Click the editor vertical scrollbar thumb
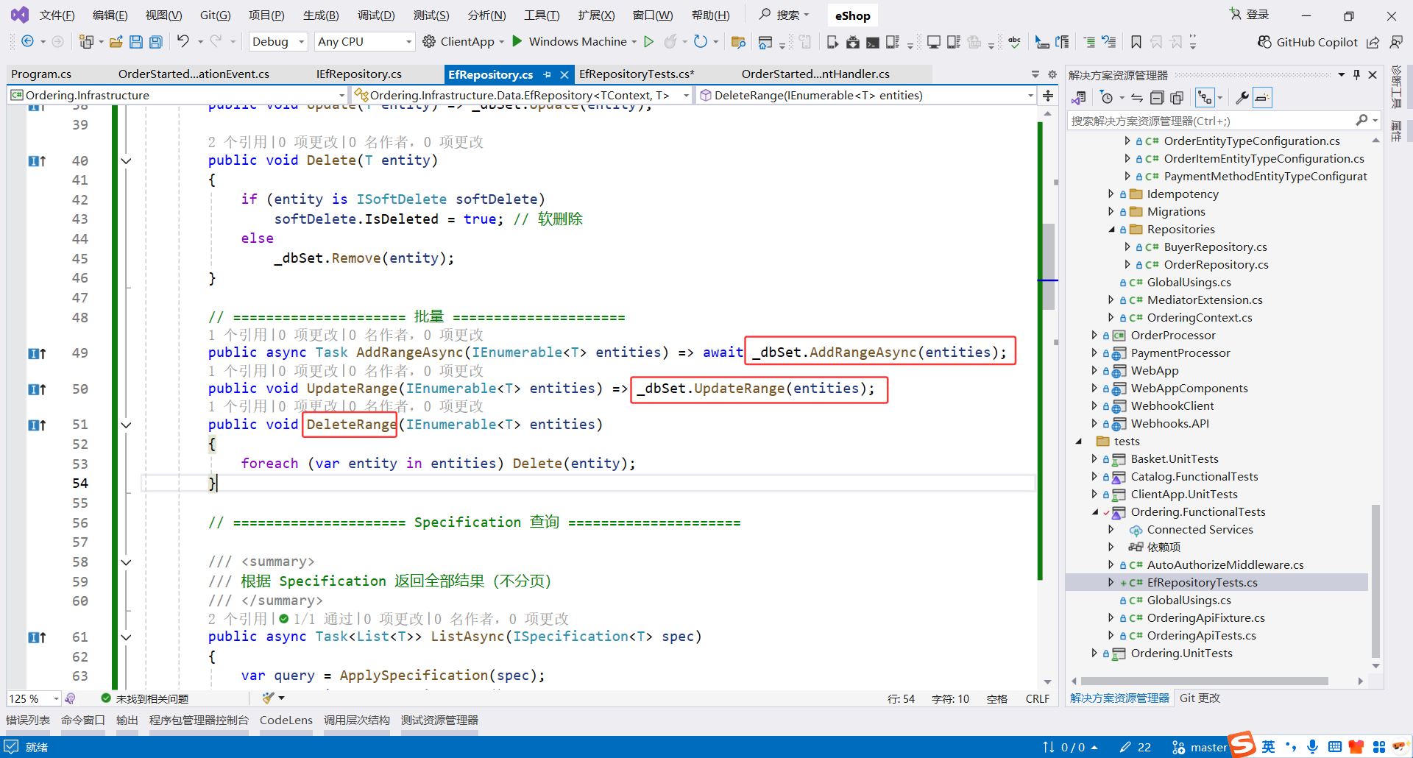The image size is (1413, 758). pos(1049,266)
